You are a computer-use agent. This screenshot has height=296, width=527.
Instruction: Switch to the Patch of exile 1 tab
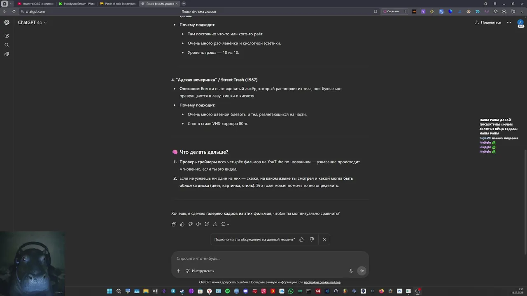118,4
